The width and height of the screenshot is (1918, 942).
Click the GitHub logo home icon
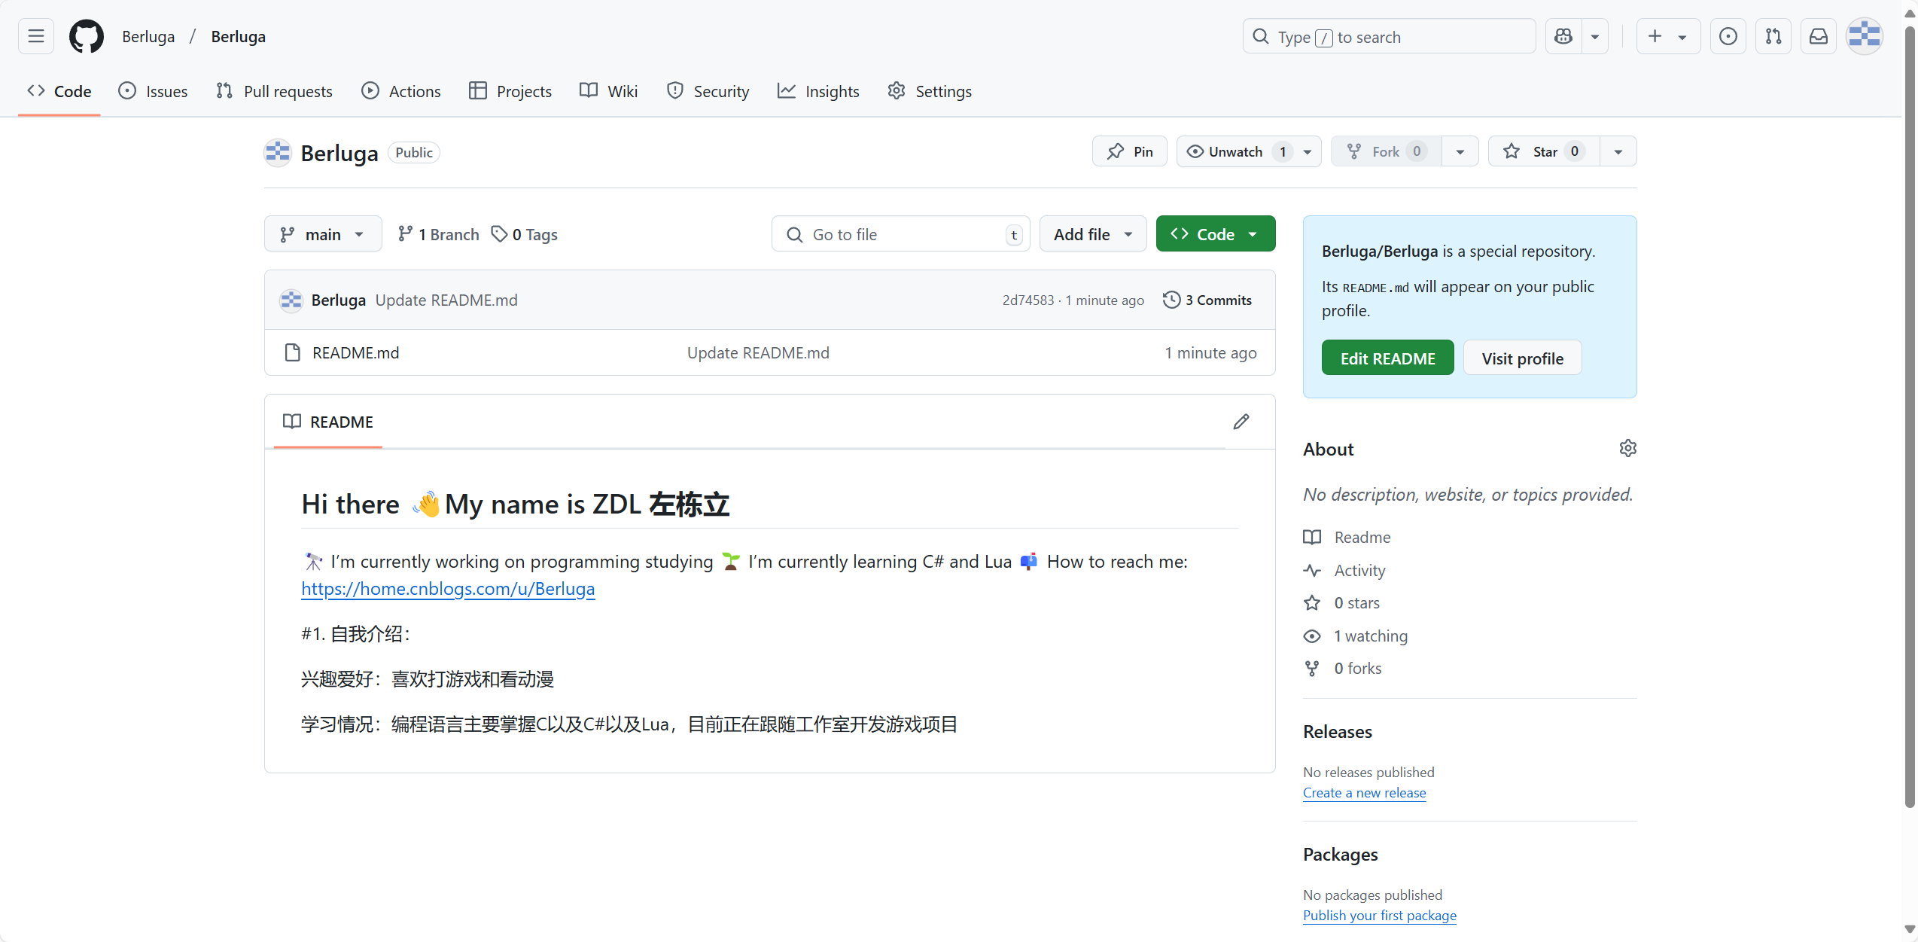[87, 36]
